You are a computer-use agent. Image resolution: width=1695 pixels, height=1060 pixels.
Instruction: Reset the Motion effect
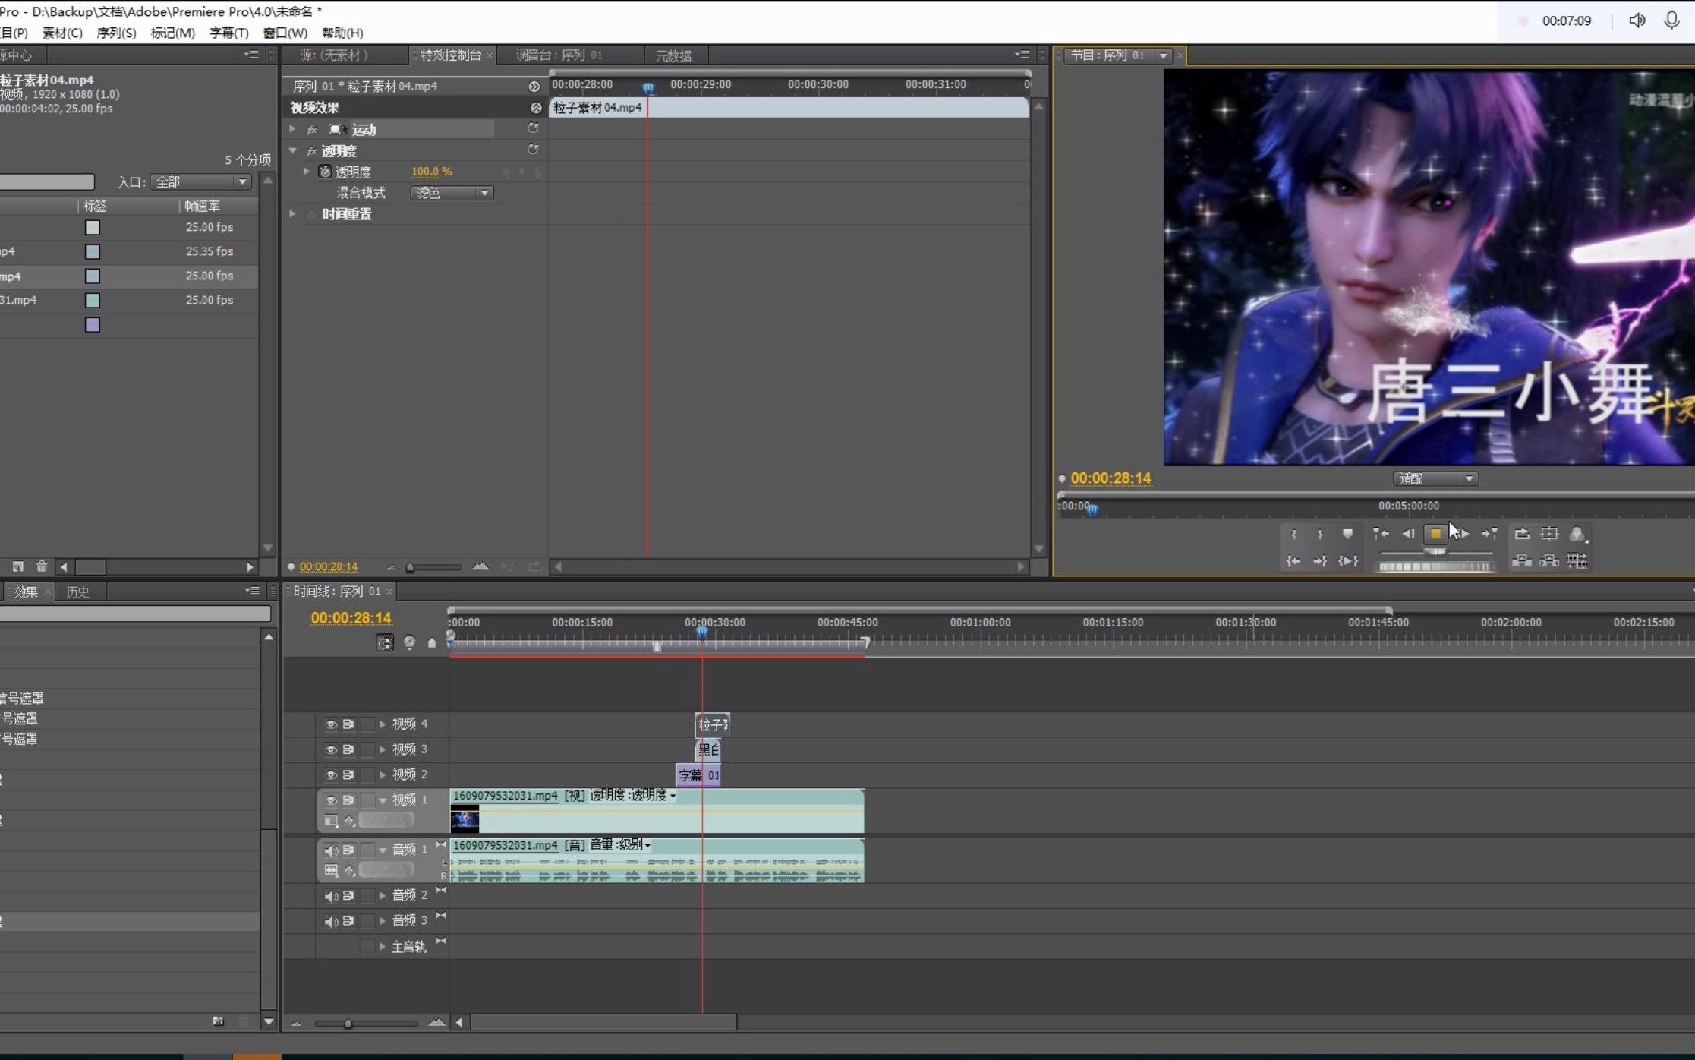pos(533,128)
